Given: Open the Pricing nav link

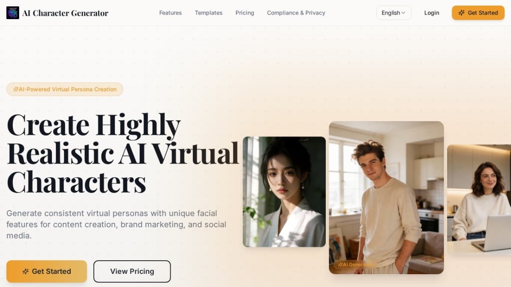Looking at the screenshot, I should coord(245,13).
